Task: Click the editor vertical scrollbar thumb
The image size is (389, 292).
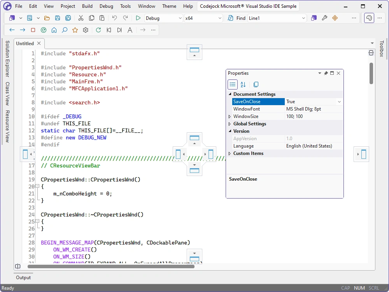Action: coord(371,74)
